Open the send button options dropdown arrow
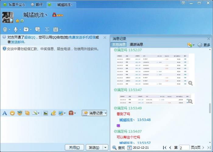This screenshot has width=213, height=152. (x=105, y=147)
